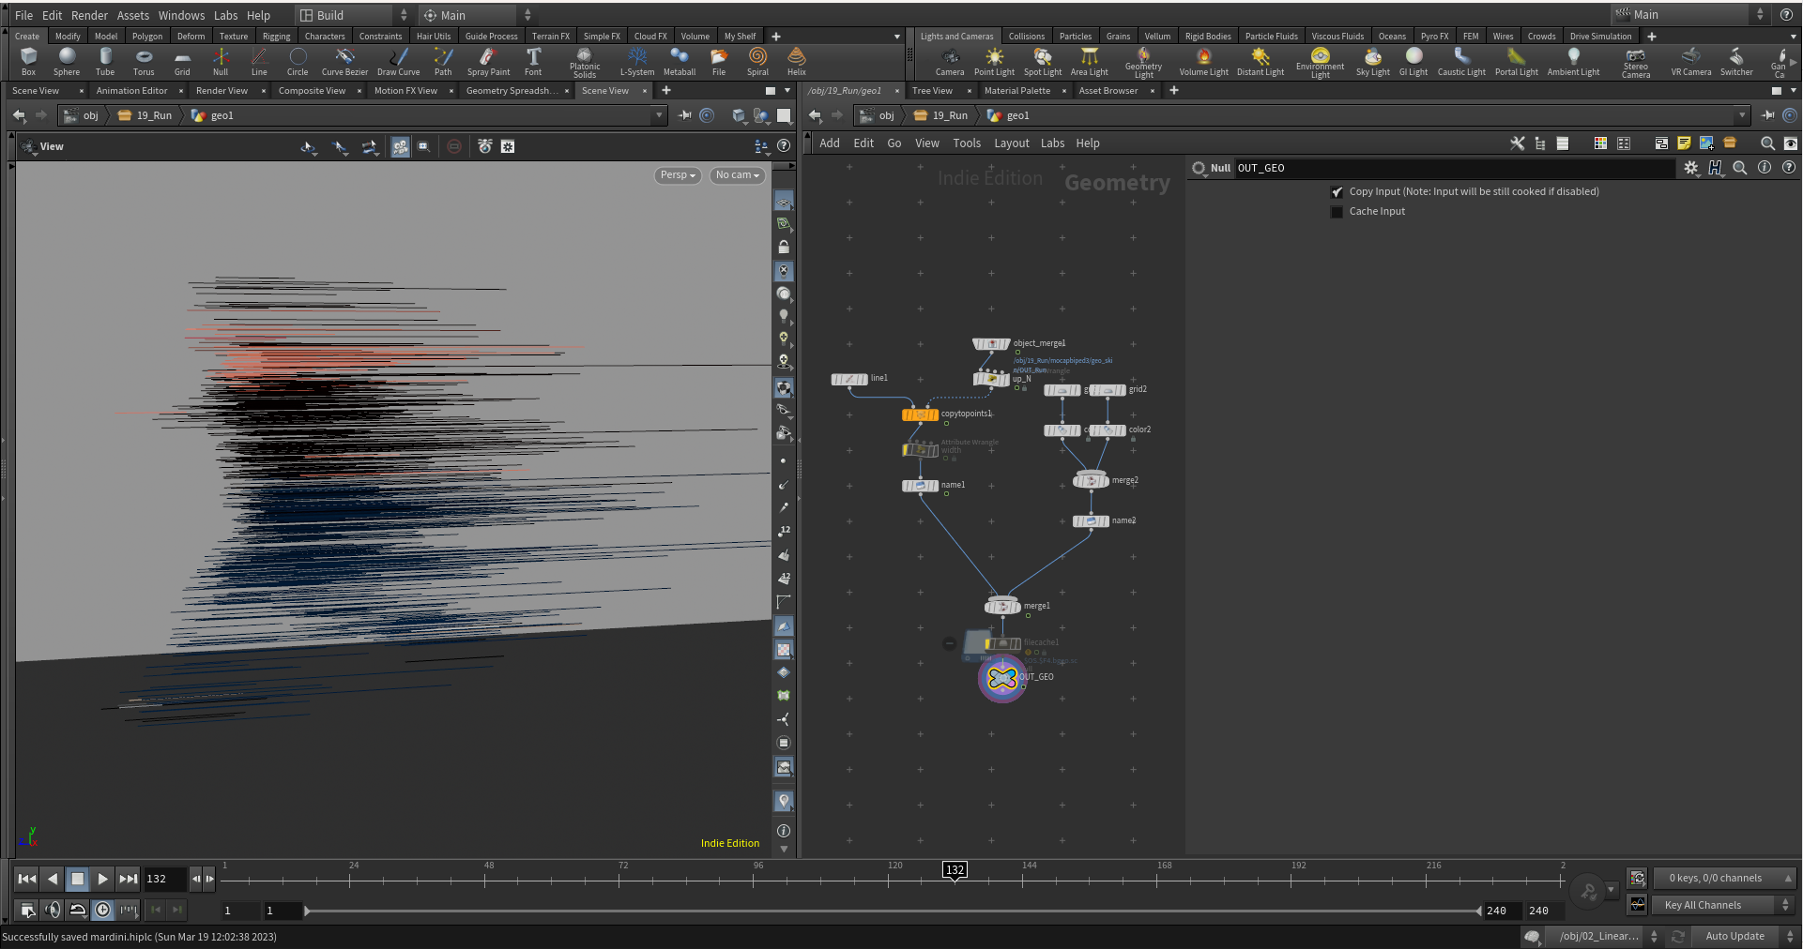Click the frame 132 timeline marker

[x=955, y=870]
